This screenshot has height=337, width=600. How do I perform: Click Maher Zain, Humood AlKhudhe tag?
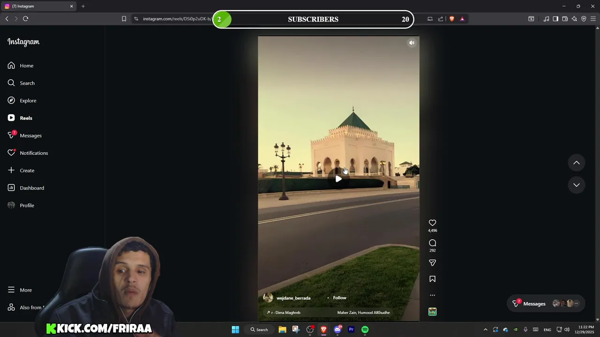coord(363,313)
